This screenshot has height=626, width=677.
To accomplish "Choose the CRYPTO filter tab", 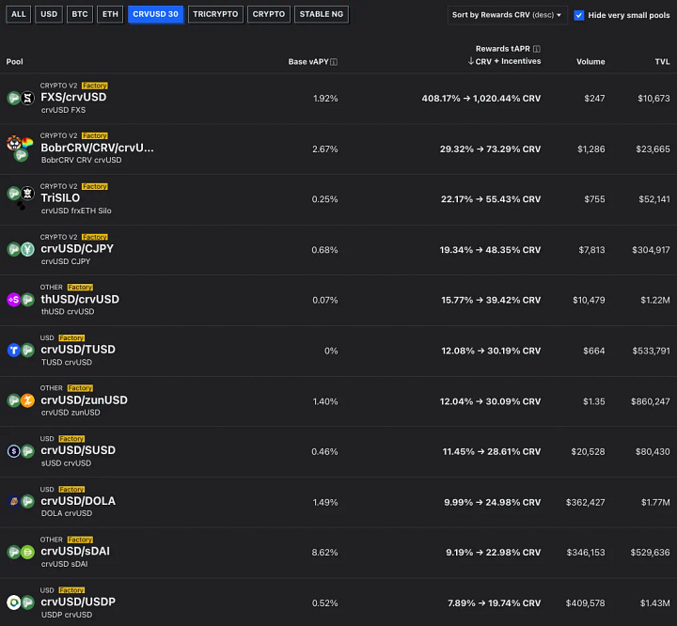I will (x=269, y=14).
